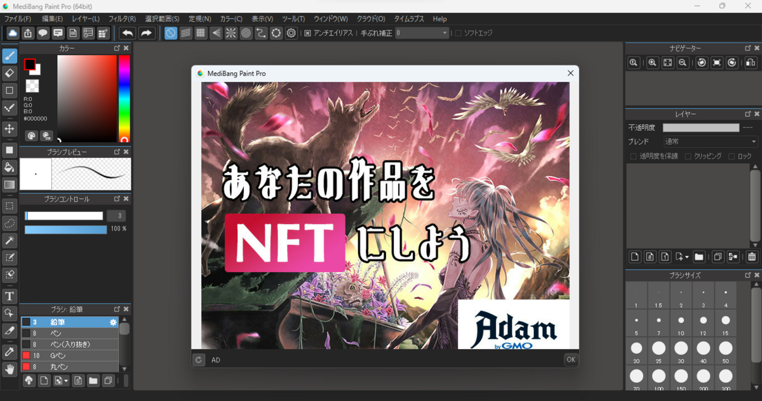The height and width of the screenshot is (401, 762).
Task: Open the 編集(E) menu
Action: (52, 19)
